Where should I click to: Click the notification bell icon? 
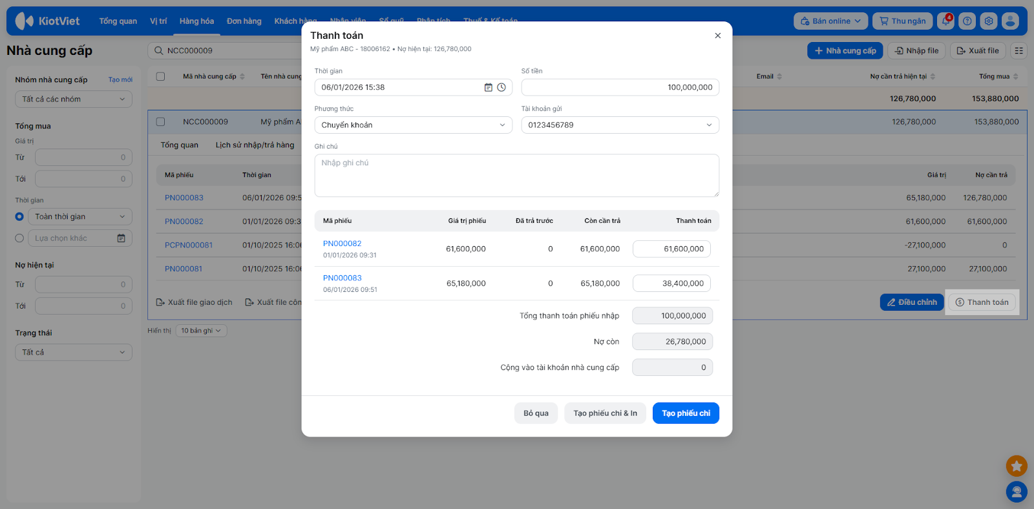tap(946, 21)
